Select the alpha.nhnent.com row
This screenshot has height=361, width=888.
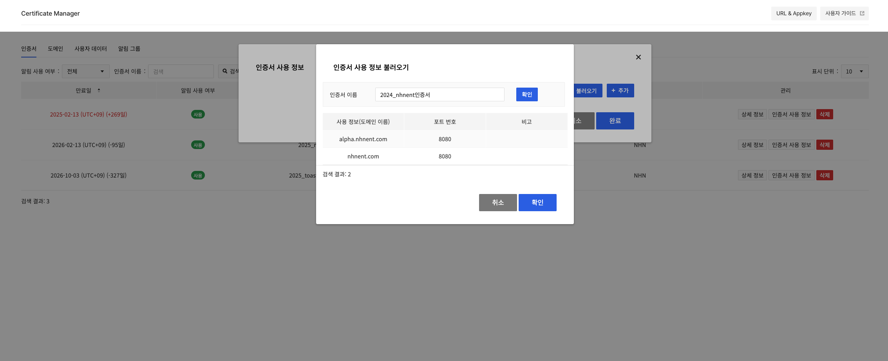pos(363,139)
